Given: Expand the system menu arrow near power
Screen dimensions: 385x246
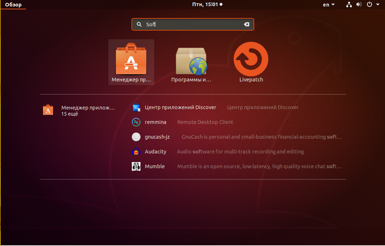Looking at the screenshot, I should pyautogui.click(x=378, y=4).
